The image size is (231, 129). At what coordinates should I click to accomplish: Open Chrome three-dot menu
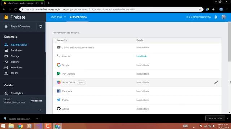pos(227,9)
